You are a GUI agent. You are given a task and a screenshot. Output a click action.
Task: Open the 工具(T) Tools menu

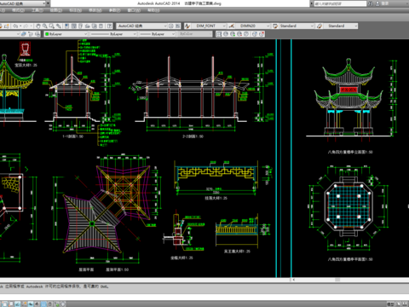click(37, 10)
